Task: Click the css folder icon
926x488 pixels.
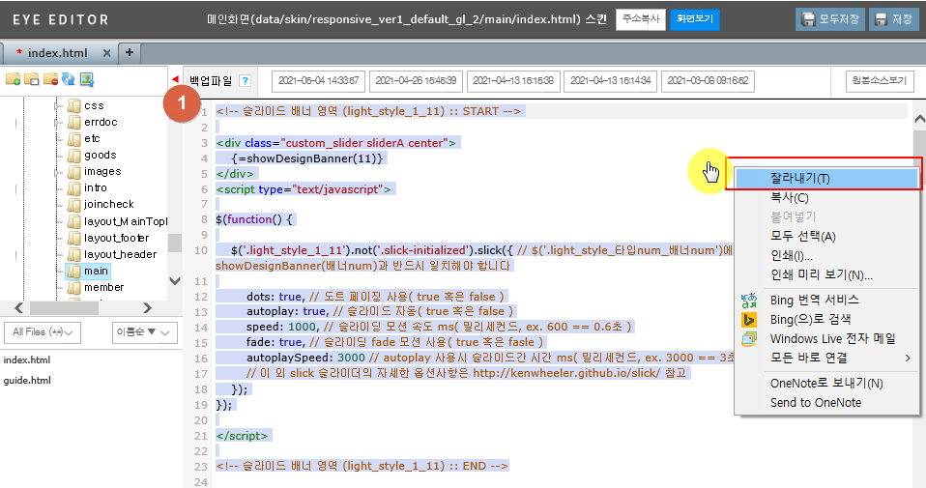Action: click(x=73, y=105)
